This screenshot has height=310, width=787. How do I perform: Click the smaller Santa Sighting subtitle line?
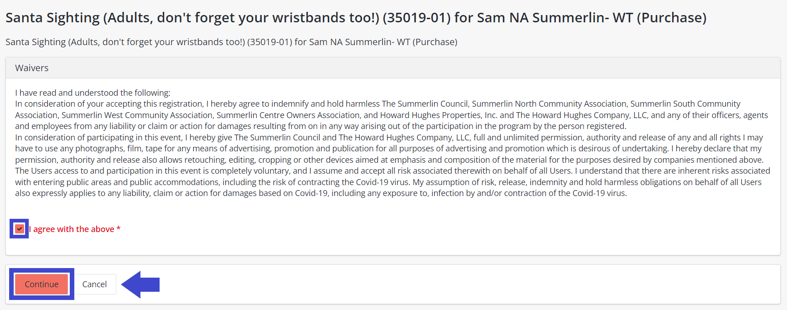click(x=231, y=42)
